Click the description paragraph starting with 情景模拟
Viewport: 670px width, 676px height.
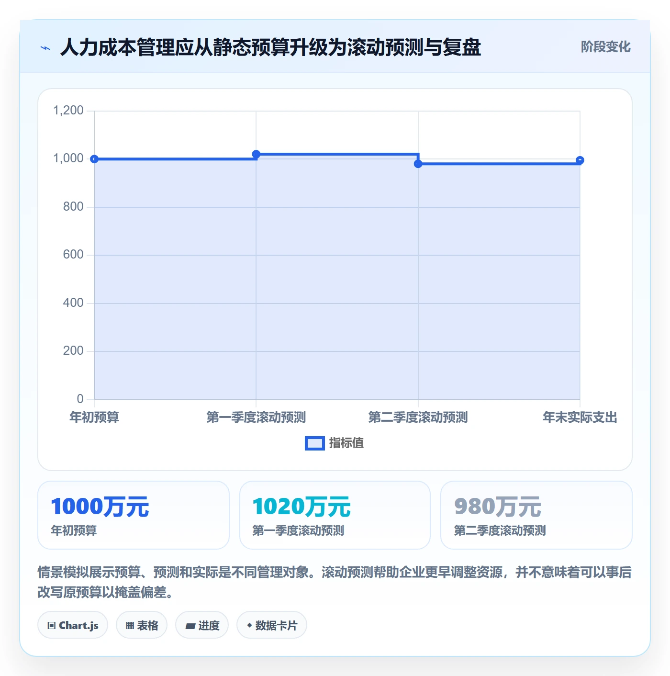click(335, 582)
